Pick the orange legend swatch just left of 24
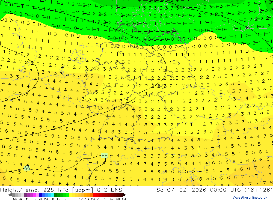The width and height of the screenshot is (273, 200). [91, 195]
